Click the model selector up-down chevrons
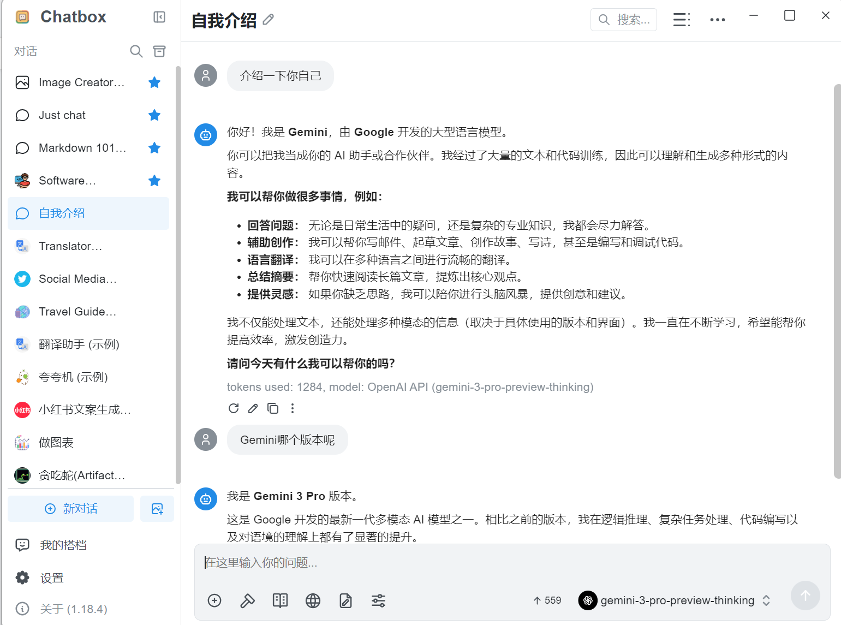This screenshot has width=841, height=625. [766, 600]
